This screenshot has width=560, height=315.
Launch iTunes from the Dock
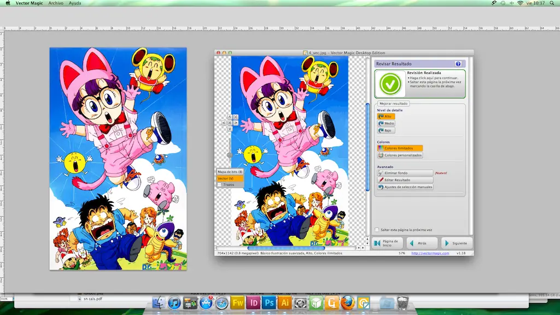[174, 303]
